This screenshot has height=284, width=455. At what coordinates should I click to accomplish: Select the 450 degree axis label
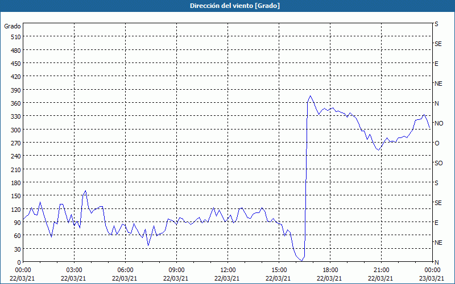pyautogui.click(x=16, y=64)
